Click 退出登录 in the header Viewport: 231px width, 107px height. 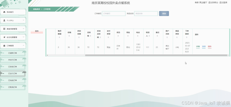click(223, 2)
